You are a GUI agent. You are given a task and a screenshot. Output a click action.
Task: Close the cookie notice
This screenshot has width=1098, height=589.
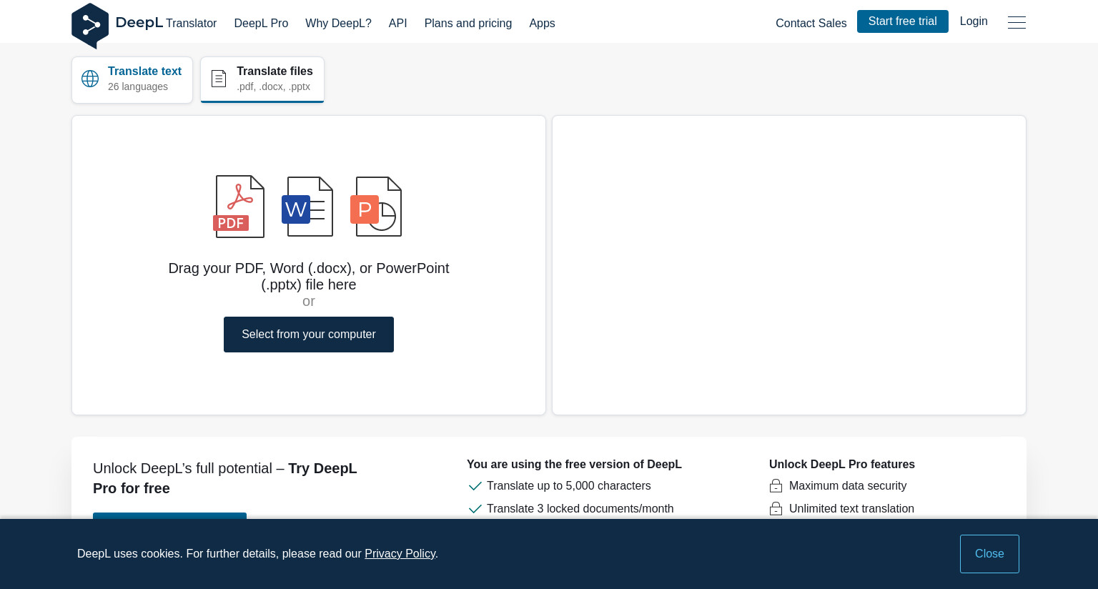click(x=989, y=554)
